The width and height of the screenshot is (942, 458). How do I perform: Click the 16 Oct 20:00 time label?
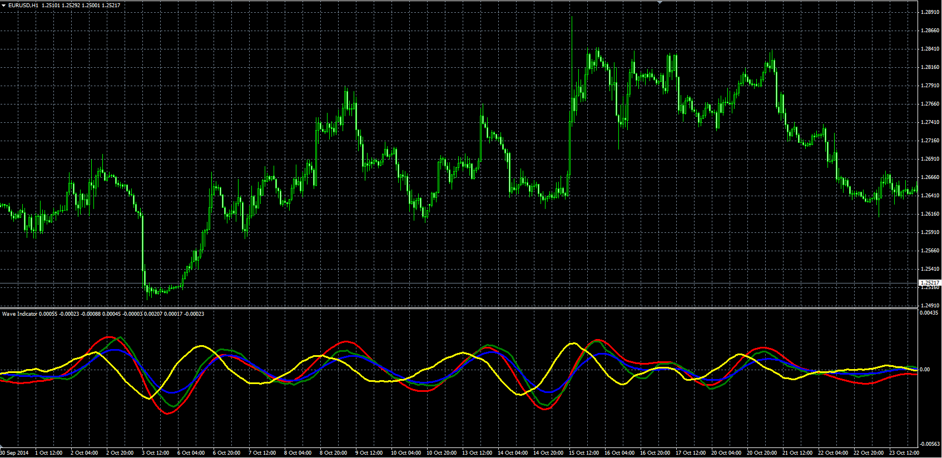click(x=655, y=453)
